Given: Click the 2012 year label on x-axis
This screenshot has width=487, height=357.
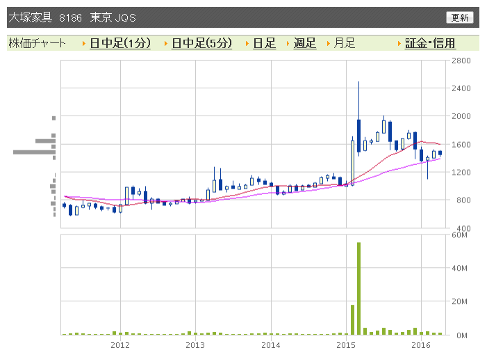Looking at the screenshot, I should click(120, 345).
